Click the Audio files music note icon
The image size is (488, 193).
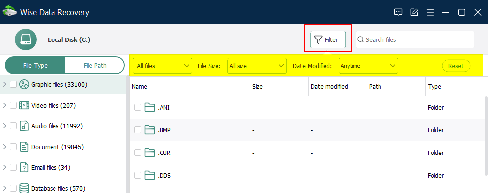24,126
